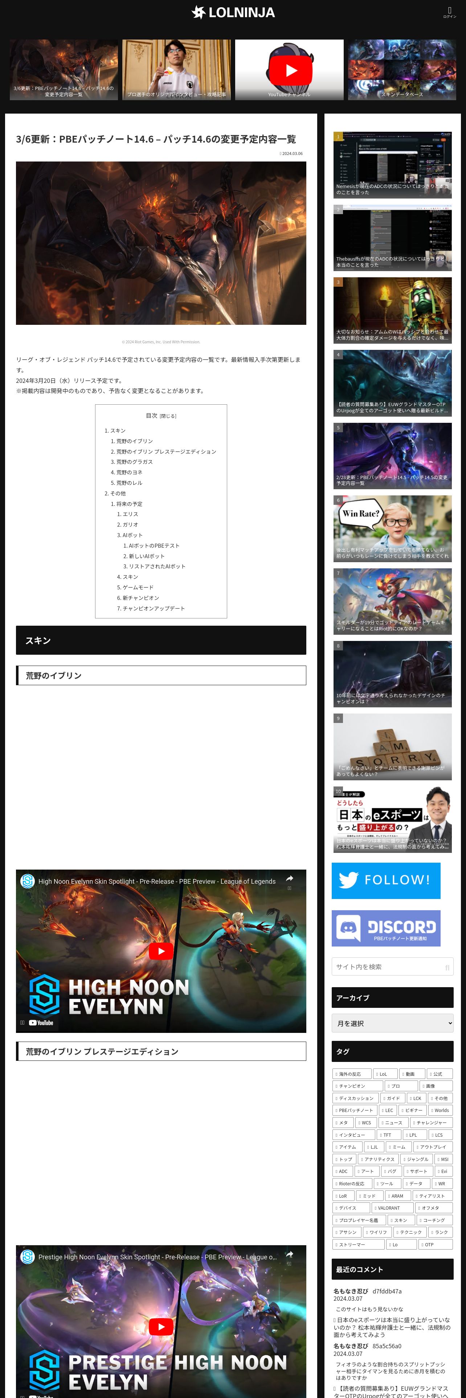Select the 海外の反応 tag
Viewport: 466px width, 1398px height.
[x=352, y=1074]
